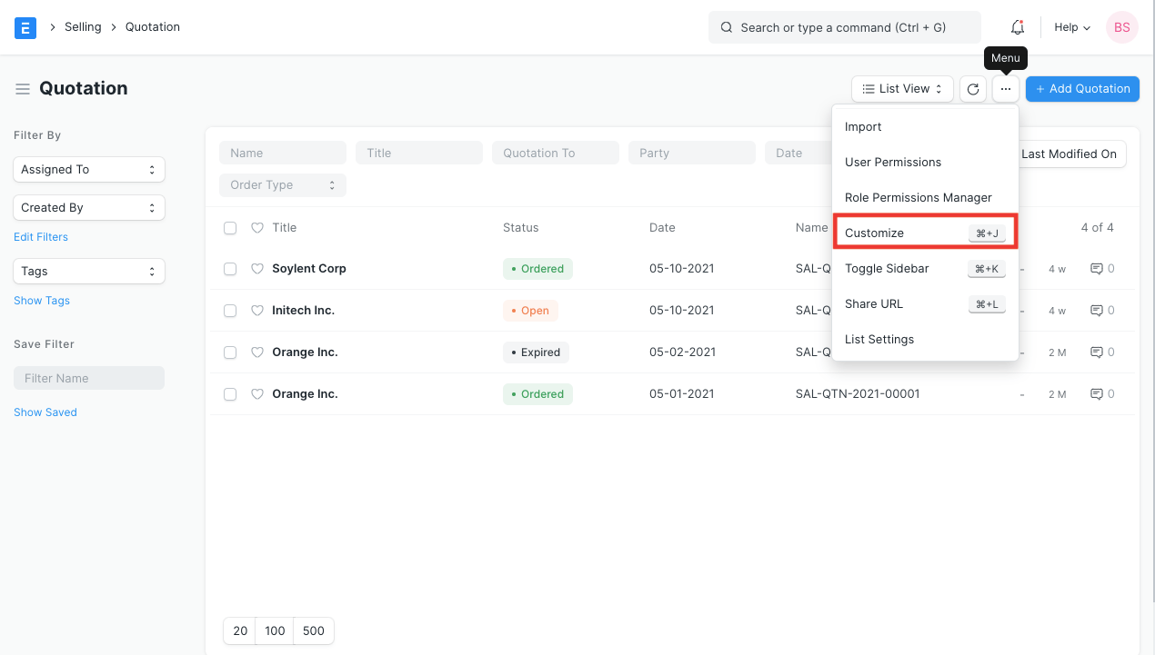The image size is (1155, 655).
Task: Toggle the heart icon on Orange Inc. row
Action: click(x=256, y=352)
